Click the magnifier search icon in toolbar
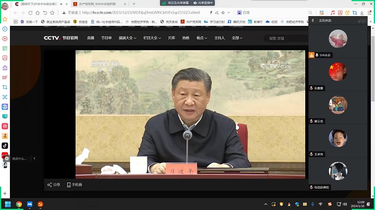Image resolution: width=375 pixels, height=210 pixels. [x=310, y=12]
